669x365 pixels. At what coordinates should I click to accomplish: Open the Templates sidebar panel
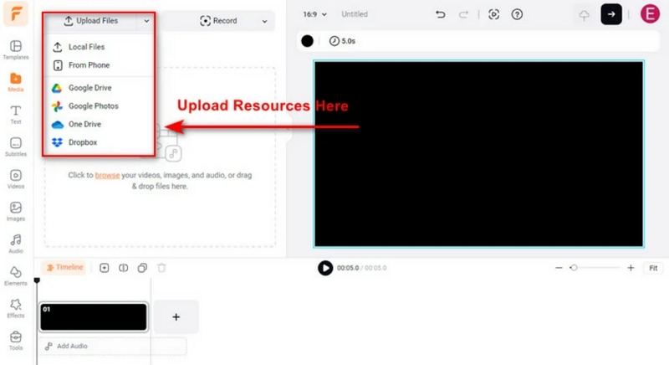(x=16, y=49)
